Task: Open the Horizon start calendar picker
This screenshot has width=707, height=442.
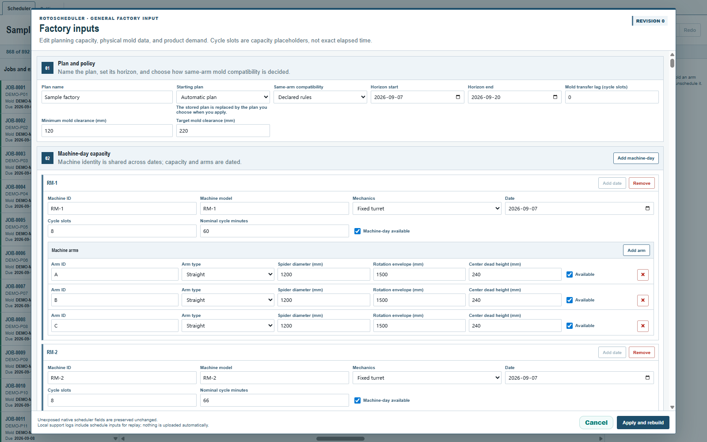Action: click(458, 97)
